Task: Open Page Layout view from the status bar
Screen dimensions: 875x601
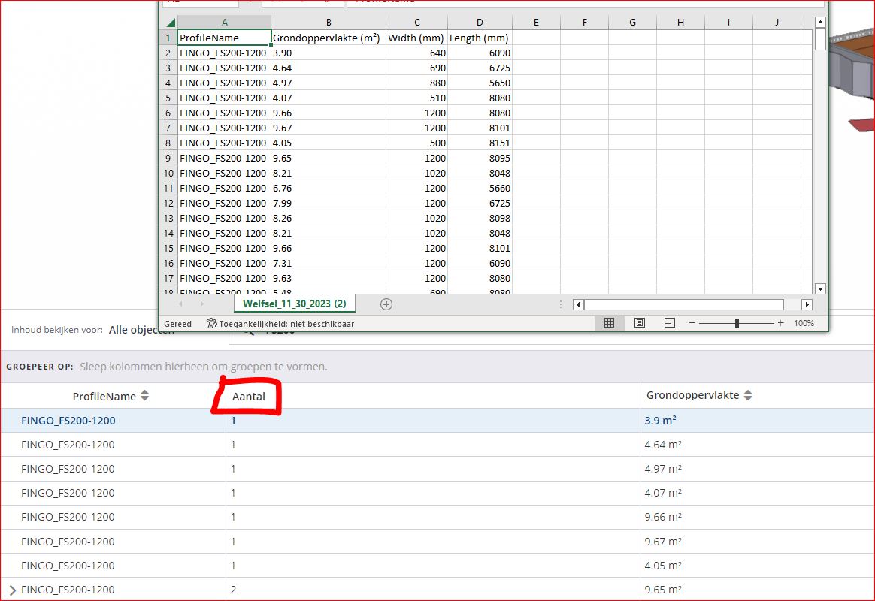Action: tap(639, 322)
